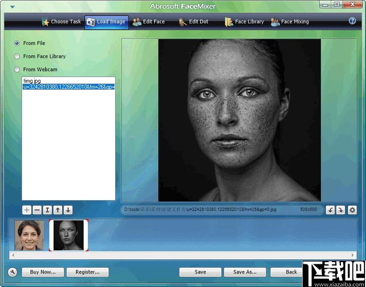Open the Face Library tab

pyautogui.click(x=244, y=22)
